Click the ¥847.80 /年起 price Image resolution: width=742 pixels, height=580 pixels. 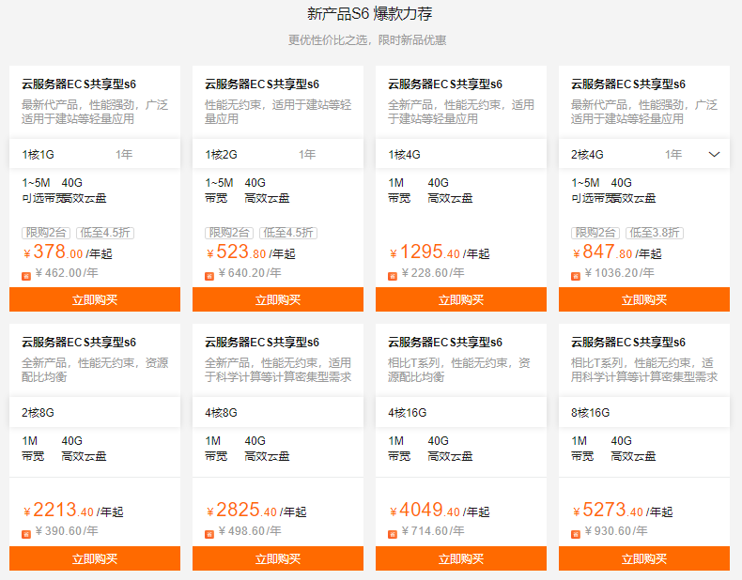[617, 252]
